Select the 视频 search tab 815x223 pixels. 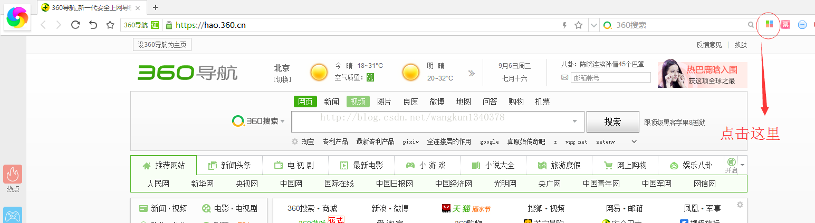[358, 102]
